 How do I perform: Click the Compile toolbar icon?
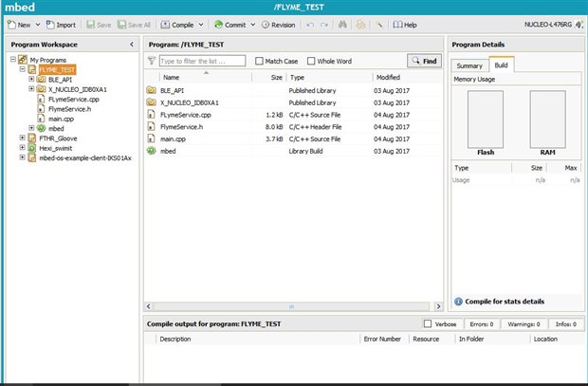165,25
